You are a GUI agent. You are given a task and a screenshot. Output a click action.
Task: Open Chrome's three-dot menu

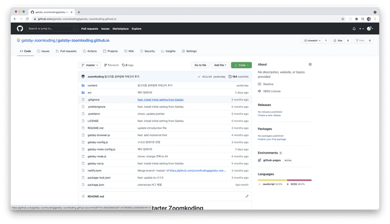coord(375,19)
